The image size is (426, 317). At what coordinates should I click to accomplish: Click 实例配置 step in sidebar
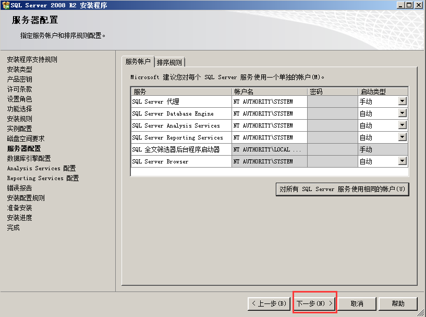click(20, 129)
